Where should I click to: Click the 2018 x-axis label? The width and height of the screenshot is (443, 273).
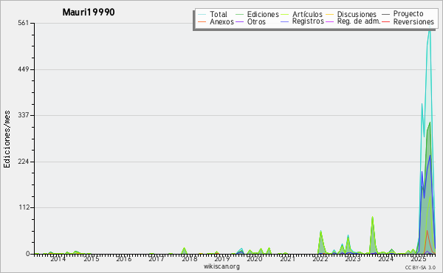189,258
